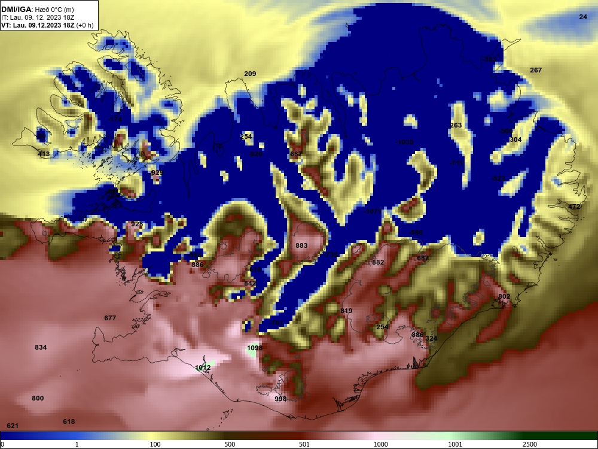The width and height of the screenshot is (598, 449).
Task: Click the color scale label 100
Action: tap(155, 444)
